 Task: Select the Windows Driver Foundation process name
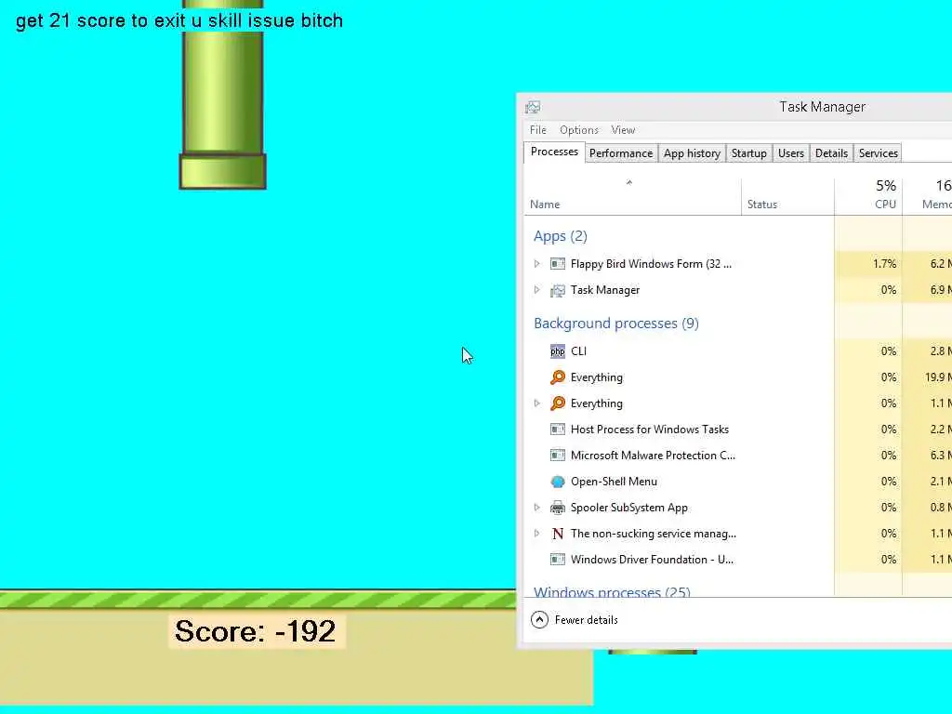tap(652, 560)
